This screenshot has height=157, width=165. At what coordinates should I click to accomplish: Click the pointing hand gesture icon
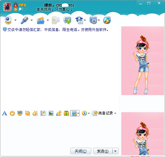click(35, 113)
